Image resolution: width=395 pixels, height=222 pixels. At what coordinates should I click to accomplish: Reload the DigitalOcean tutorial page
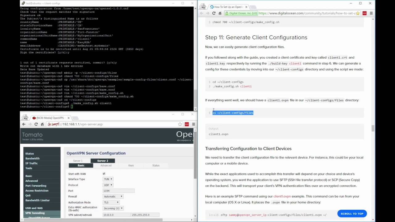pyautogui.click(x=214, y=13)
